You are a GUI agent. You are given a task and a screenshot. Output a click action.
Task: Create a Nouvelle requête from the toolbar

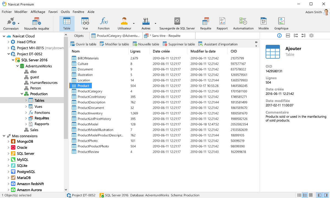[37, 23]
